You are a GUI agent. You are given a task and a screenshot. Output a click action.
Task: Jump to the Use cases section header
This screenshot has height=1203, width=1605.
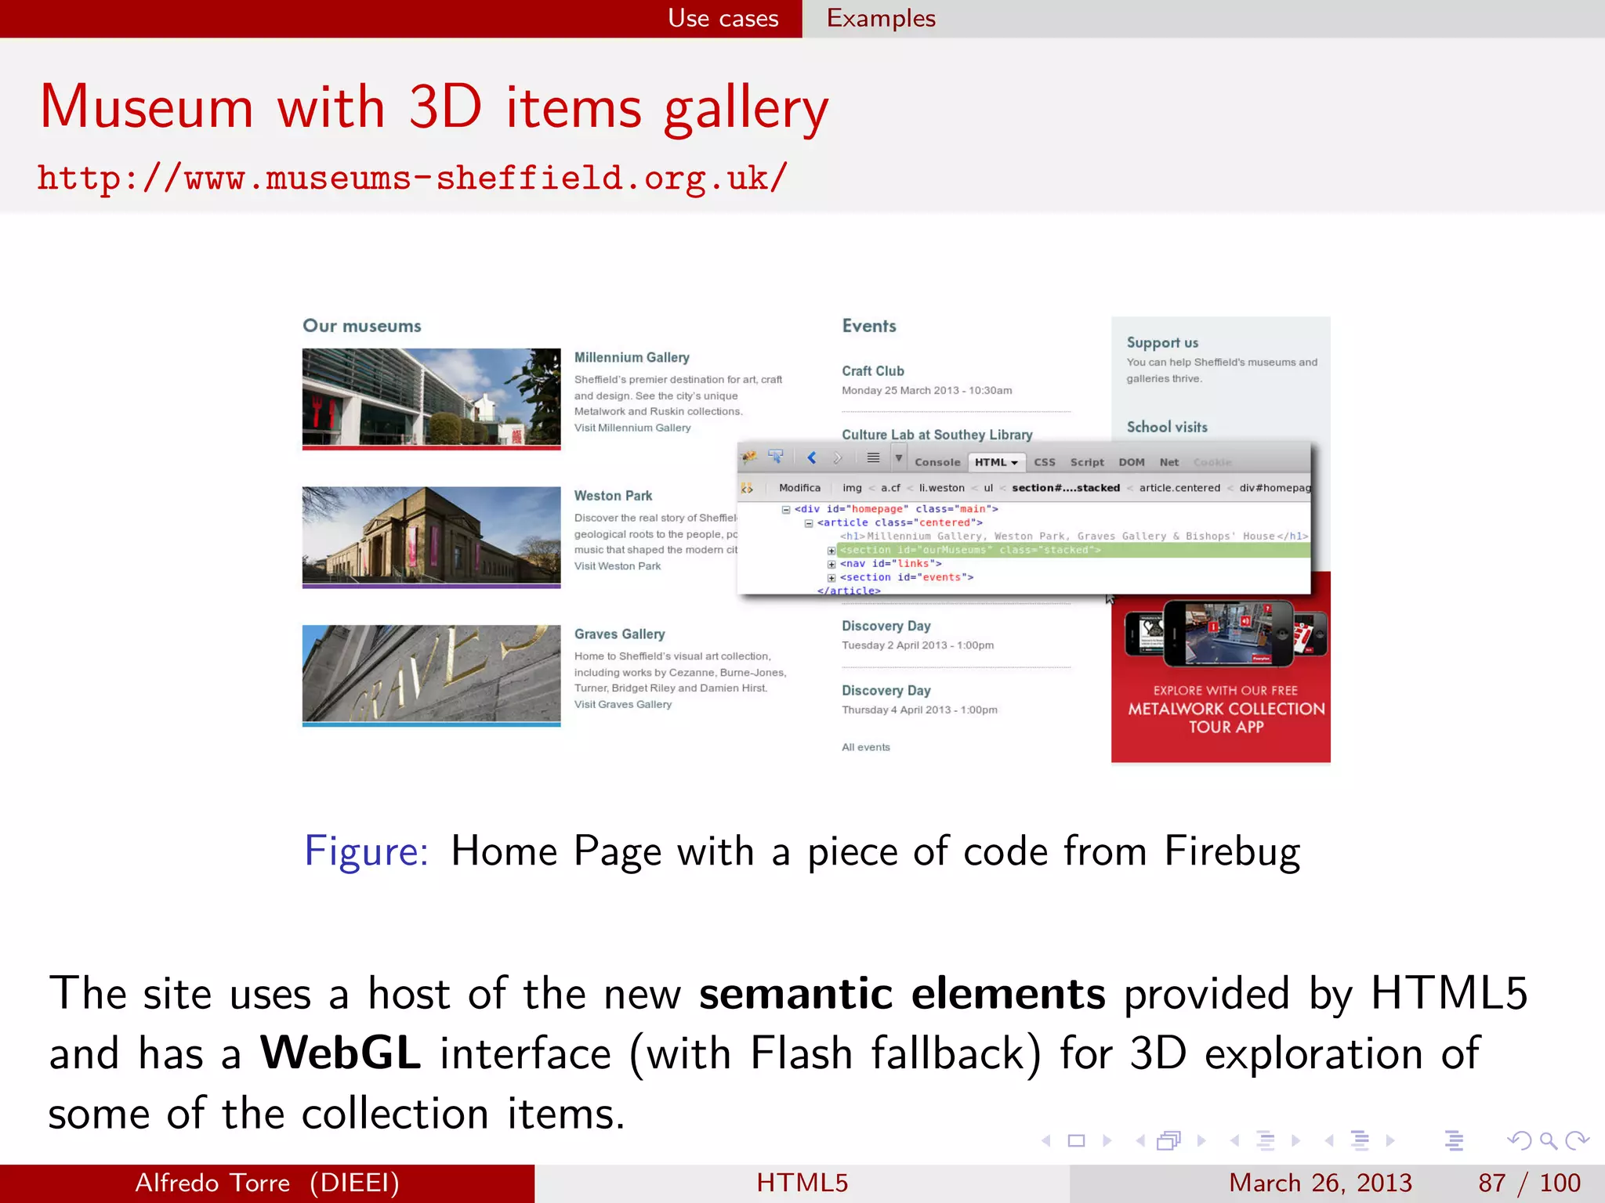pos(723,18)
